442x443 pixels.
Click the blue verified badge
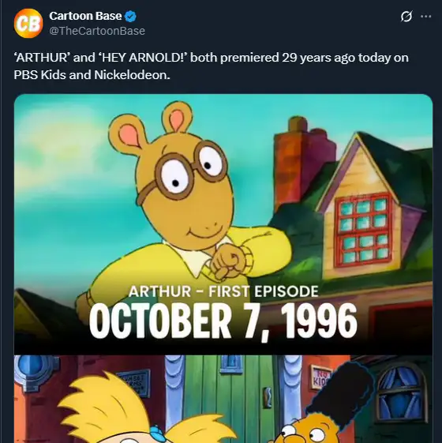(x=130, y=17)
